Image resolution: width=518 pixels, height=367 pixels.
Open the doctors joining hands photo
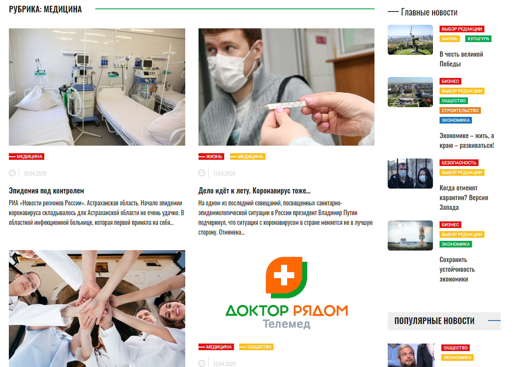97,309
